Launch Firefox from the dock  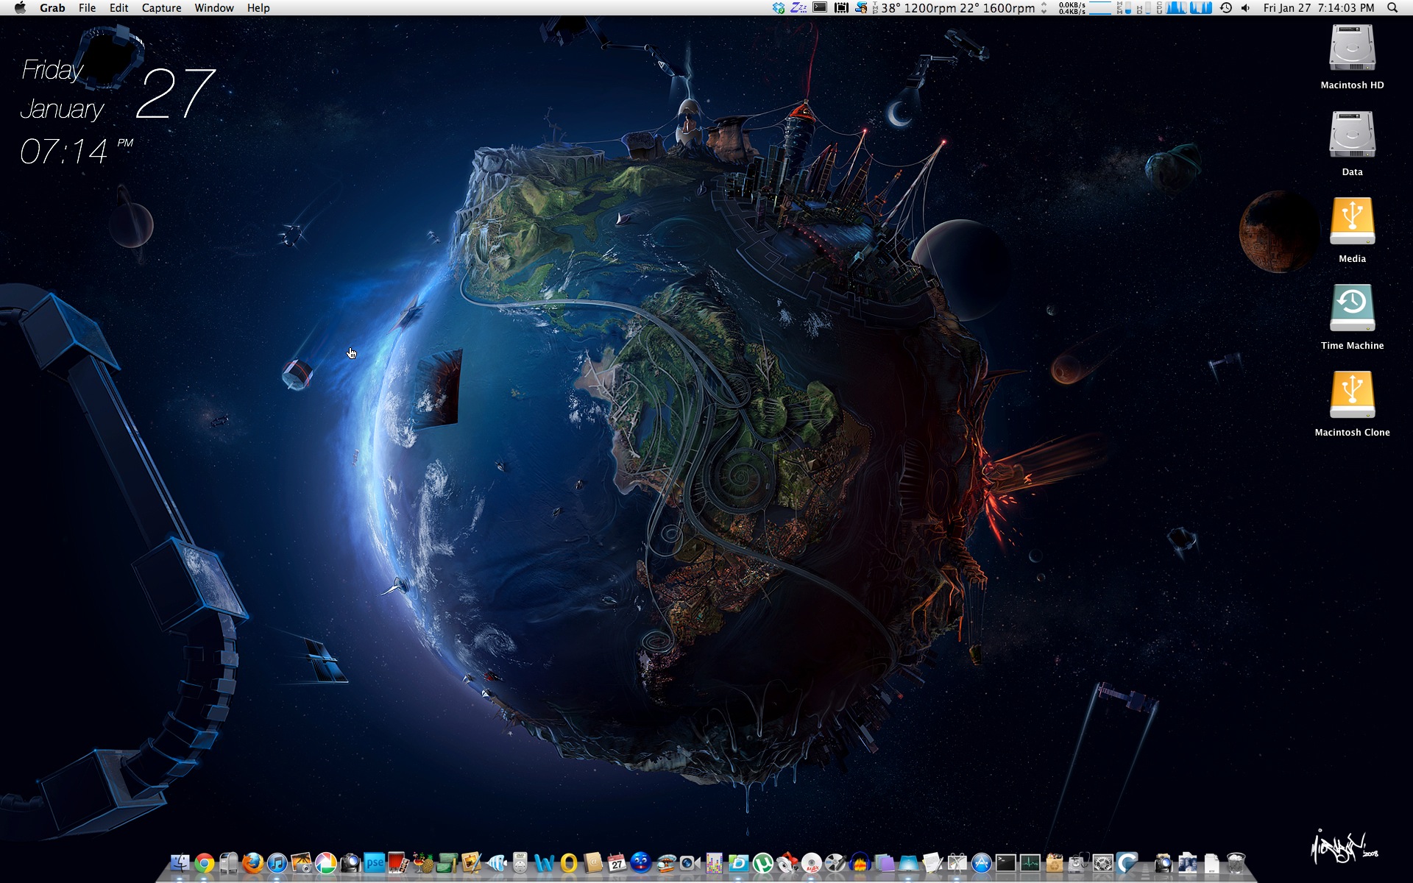[x=252, y=862]
